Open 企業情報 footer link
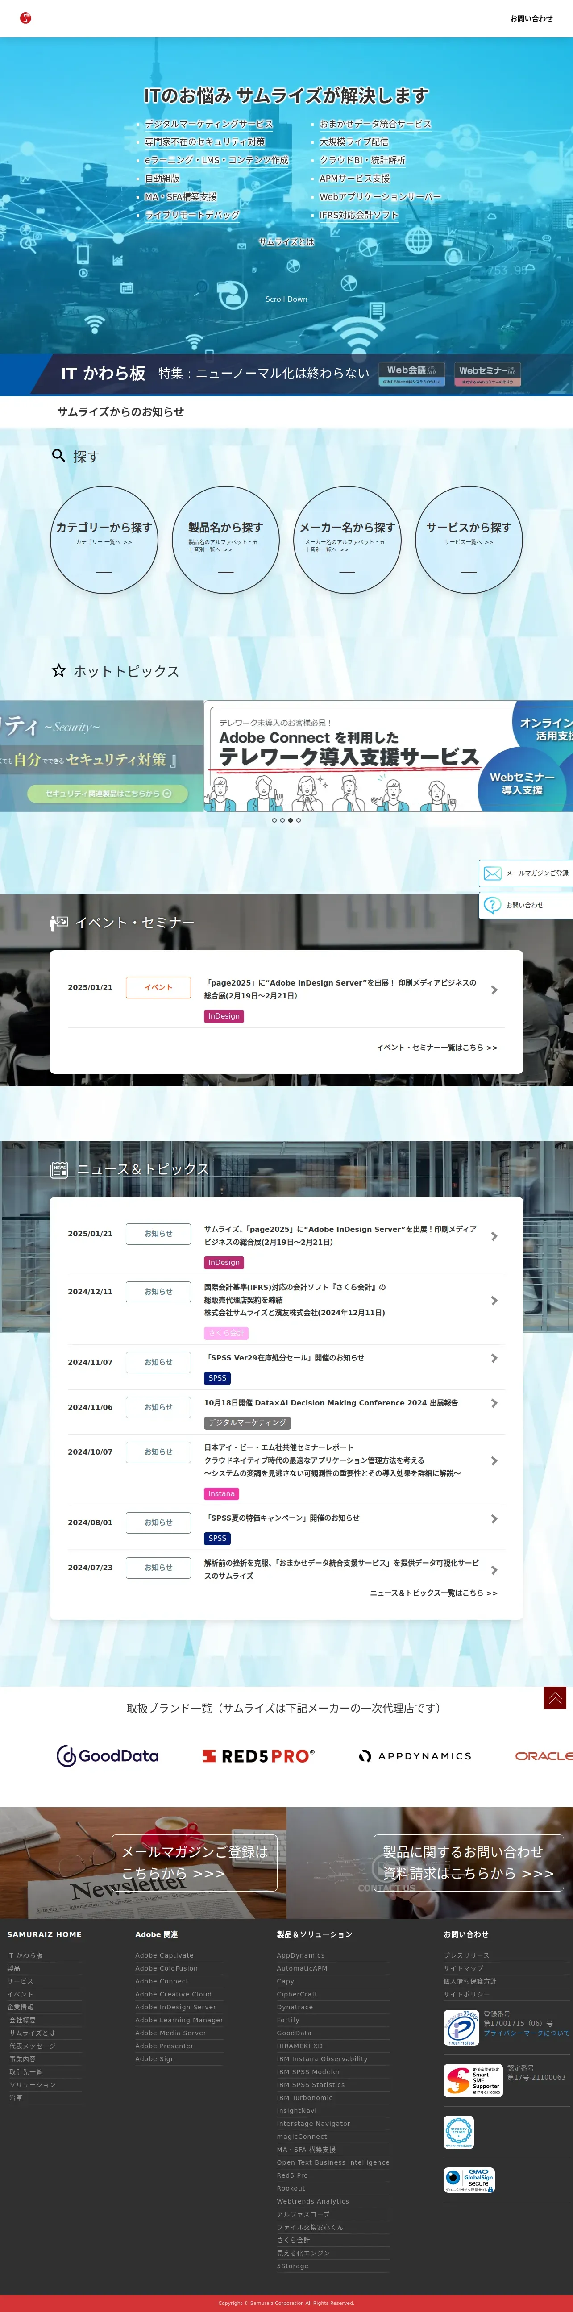This screenshot has width=573, height=2312. [x=20, y=2007]
